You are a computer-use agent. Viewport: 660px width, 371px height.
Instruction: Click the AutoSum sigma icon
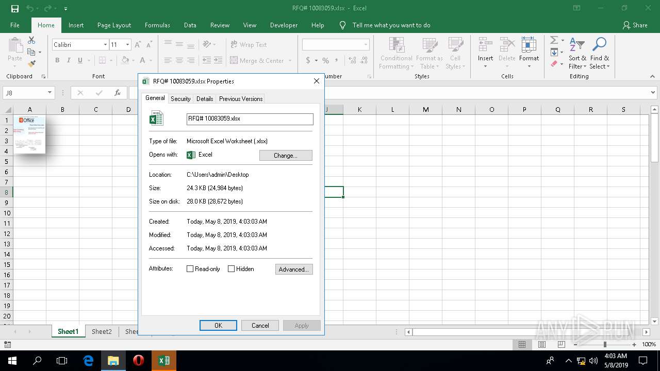554,40
